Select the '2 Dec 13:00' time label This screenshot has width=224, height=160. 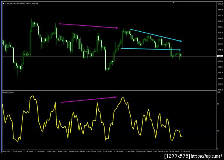18,151
